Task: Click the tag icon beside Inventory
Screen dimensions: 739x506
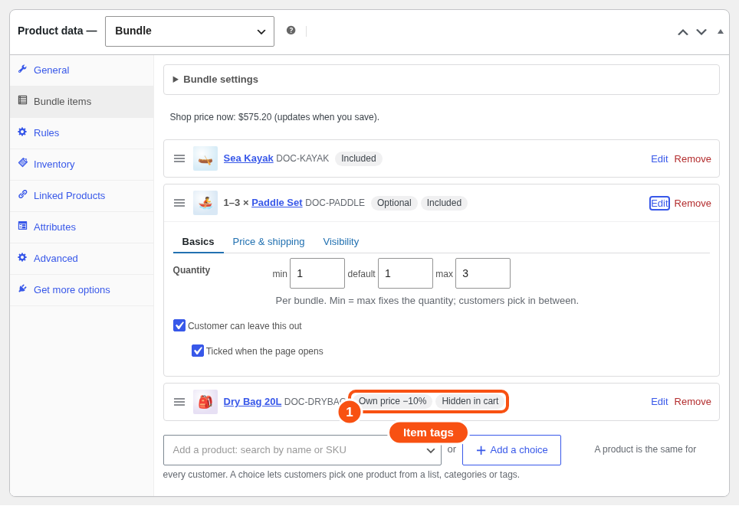Action: pos(23,163)
